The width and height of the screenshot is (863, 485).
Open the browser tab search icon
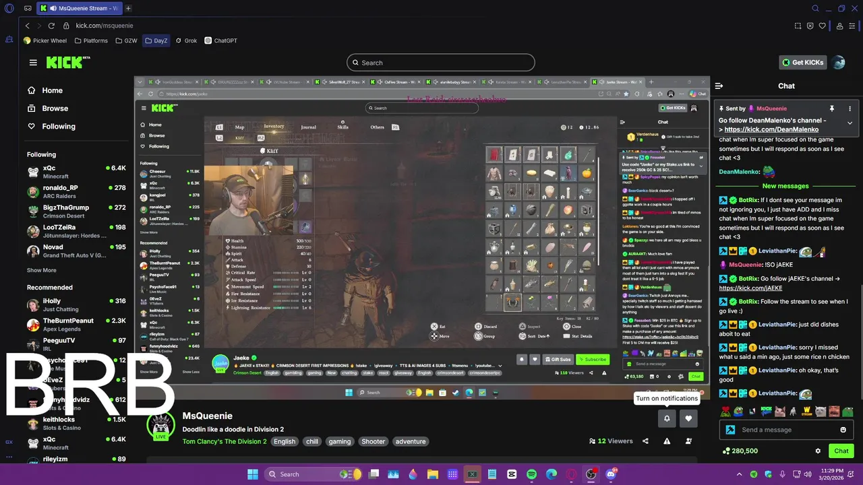point(815,8)
